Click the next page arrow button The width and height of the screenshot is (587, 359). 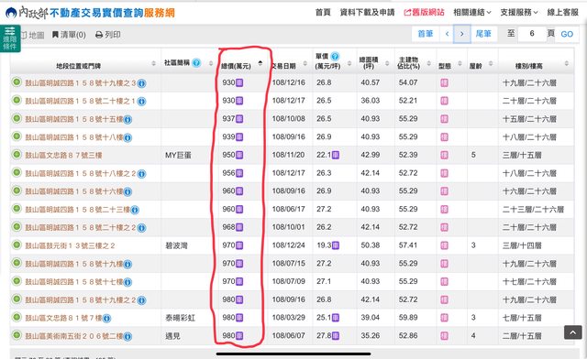coord(462,34)
